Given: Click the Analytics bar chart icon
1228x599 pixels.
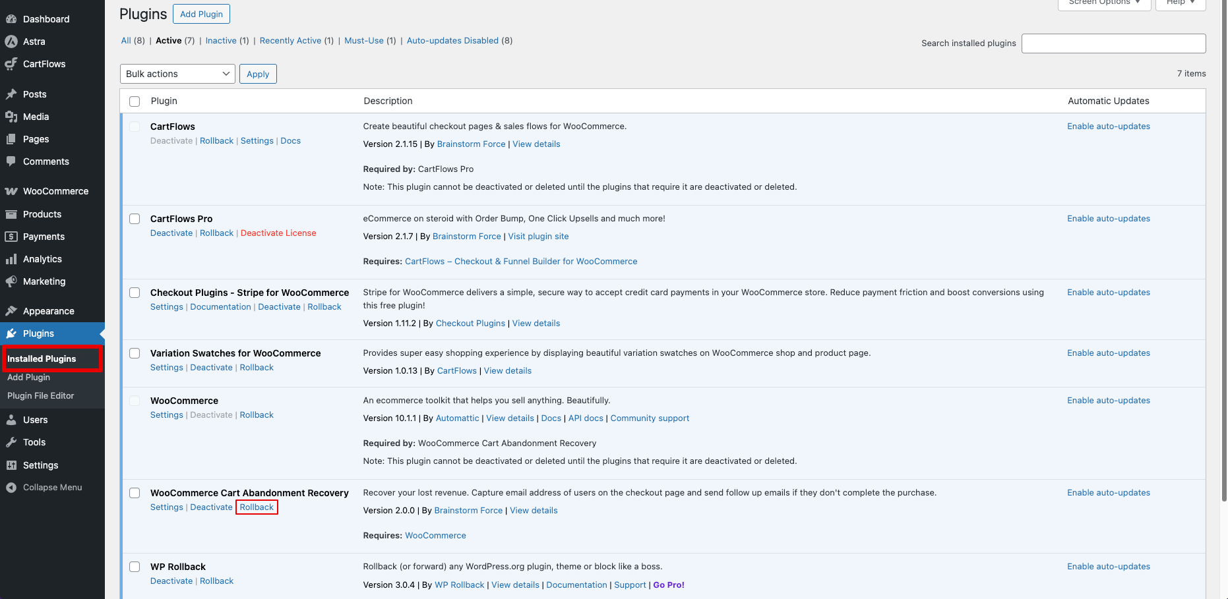Looking at the screenshot, I should 11,259.
